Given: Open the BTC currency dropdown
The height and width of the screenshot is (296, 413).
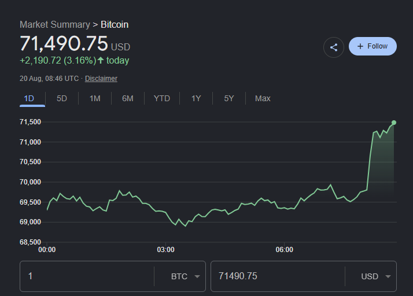Looking at the screenshot, I should coord(185,276).
